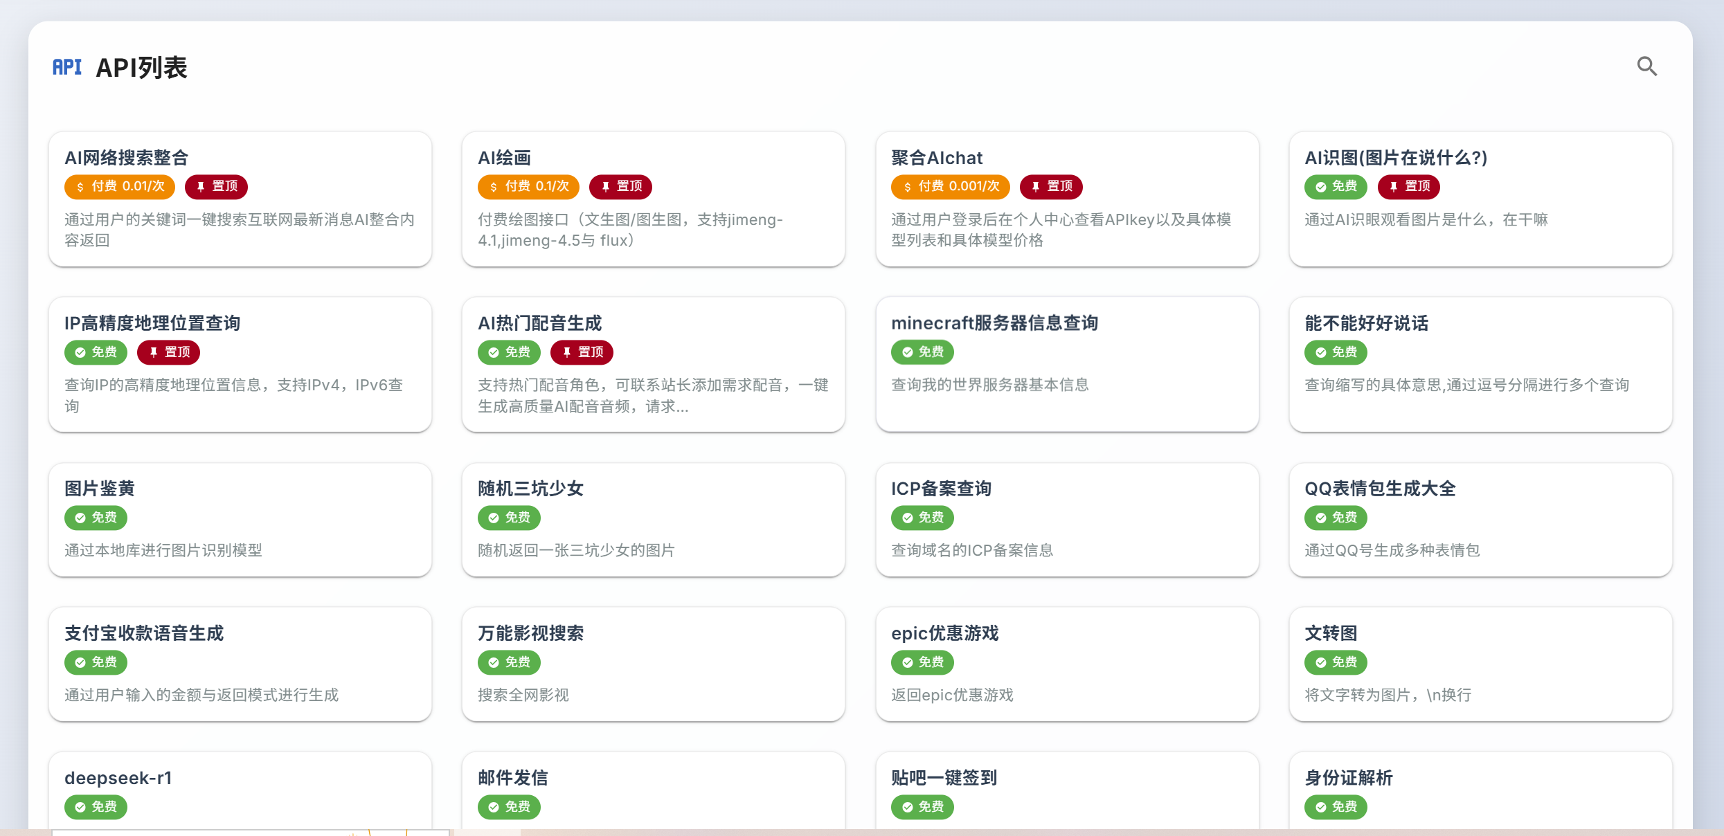The image size is (1724, 836).
Task: Select the 随机三坑少女 card
Action: pyautogui.click(x=653, y=520)
